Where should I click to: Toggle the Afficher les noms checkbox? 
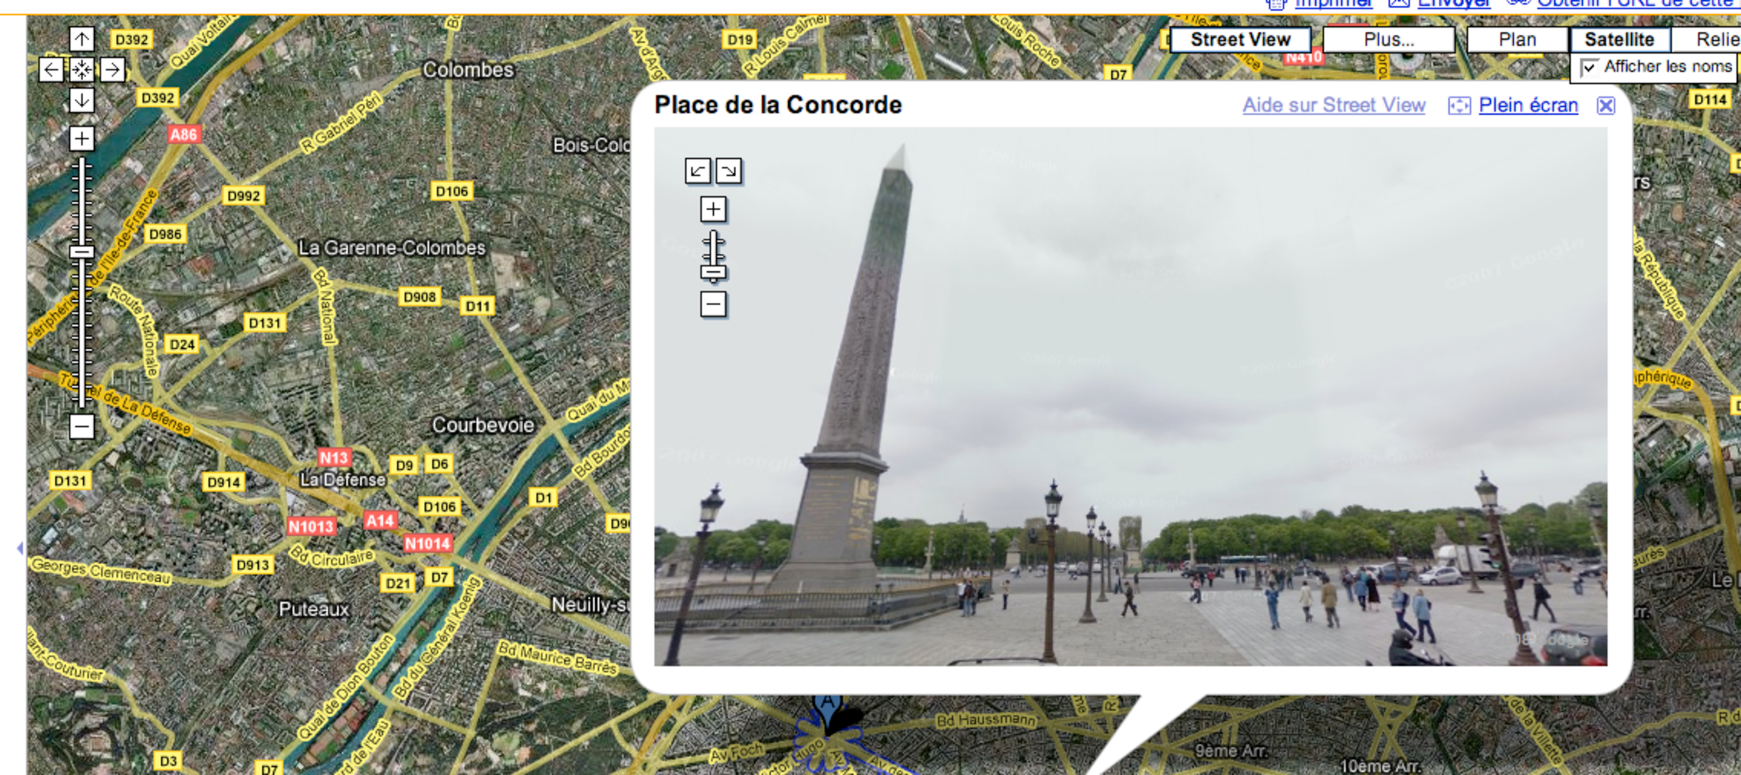click(1588, 68)
